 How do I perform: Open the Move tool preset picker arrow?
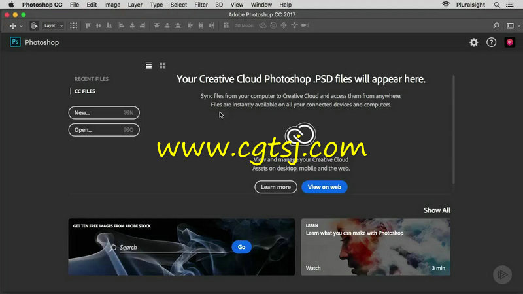(21, 26)
